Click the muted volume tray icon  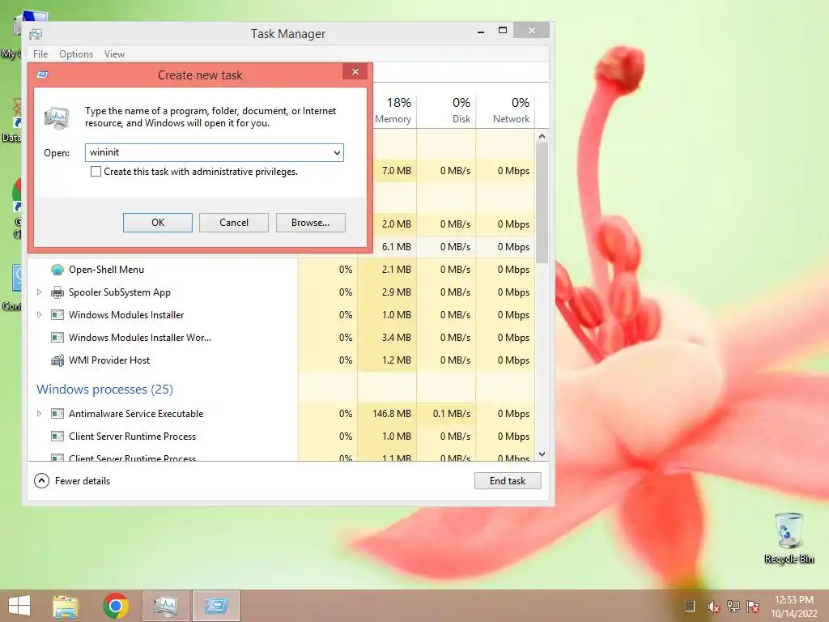pyautogui.click(x=713, y=607)
